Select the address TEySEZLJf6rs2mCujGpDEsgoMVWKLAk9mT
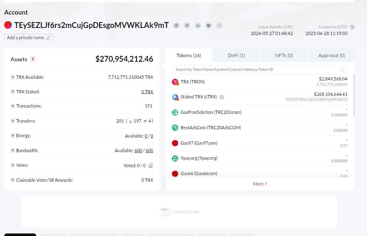Screen dimensions: 367x236 92,25
